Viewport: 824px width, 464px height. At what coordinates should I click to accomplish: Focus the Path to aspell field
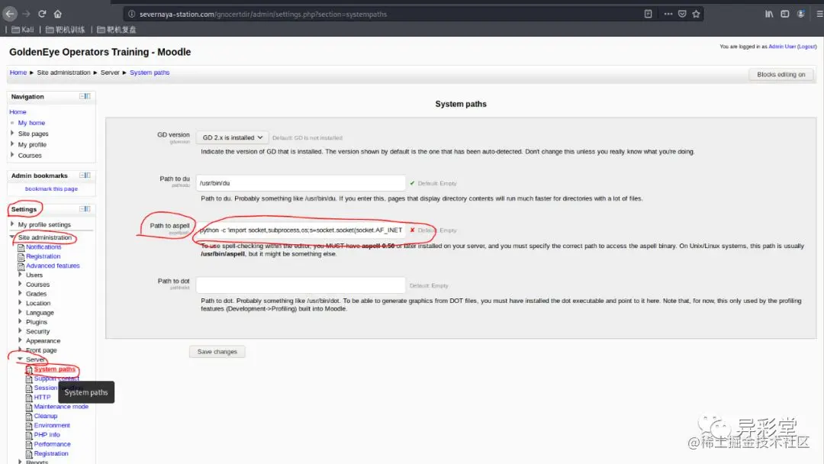coord(301,230)
